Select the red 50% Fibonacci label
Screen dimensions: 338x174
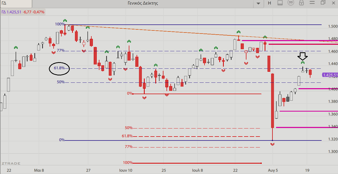coord(129,128)
